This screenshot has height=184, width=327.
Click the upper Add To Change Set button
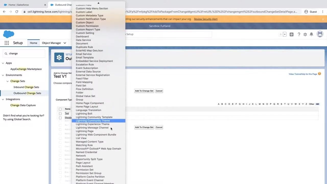click(144, 91)
